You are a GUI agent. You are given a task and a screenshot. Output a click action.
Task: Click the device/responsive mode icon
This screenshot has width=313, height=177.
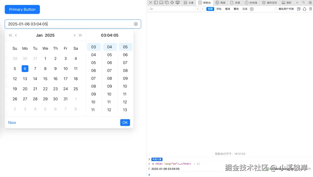pyautogui.click(x=177, y=2)
